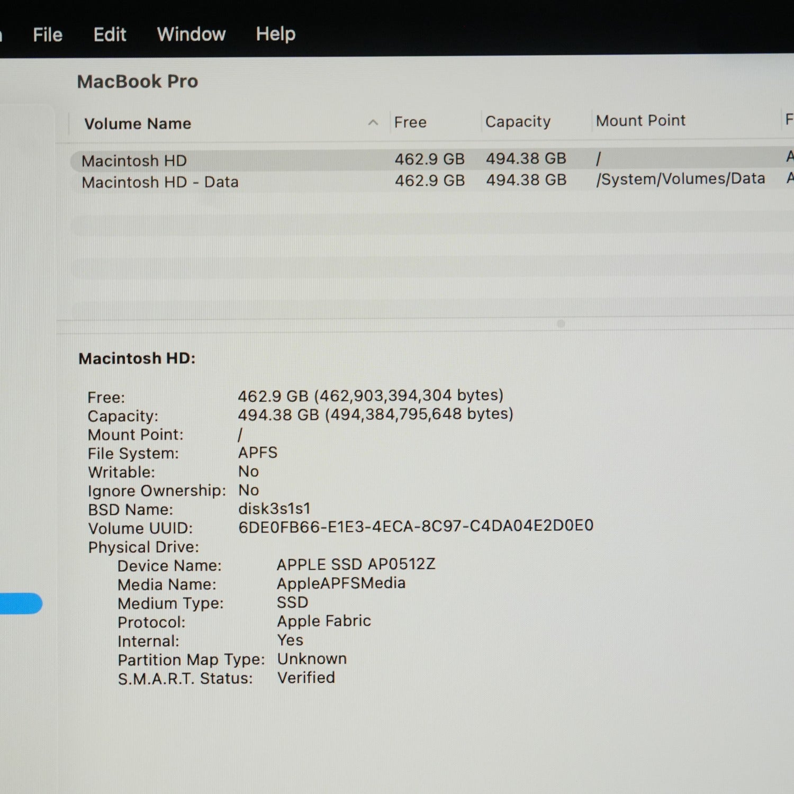Sort by Volume Name column header

(x=138, y=124)
